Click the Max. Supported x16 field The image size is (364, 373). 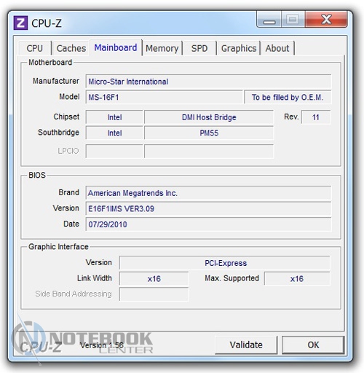click(x=297, y=278)
